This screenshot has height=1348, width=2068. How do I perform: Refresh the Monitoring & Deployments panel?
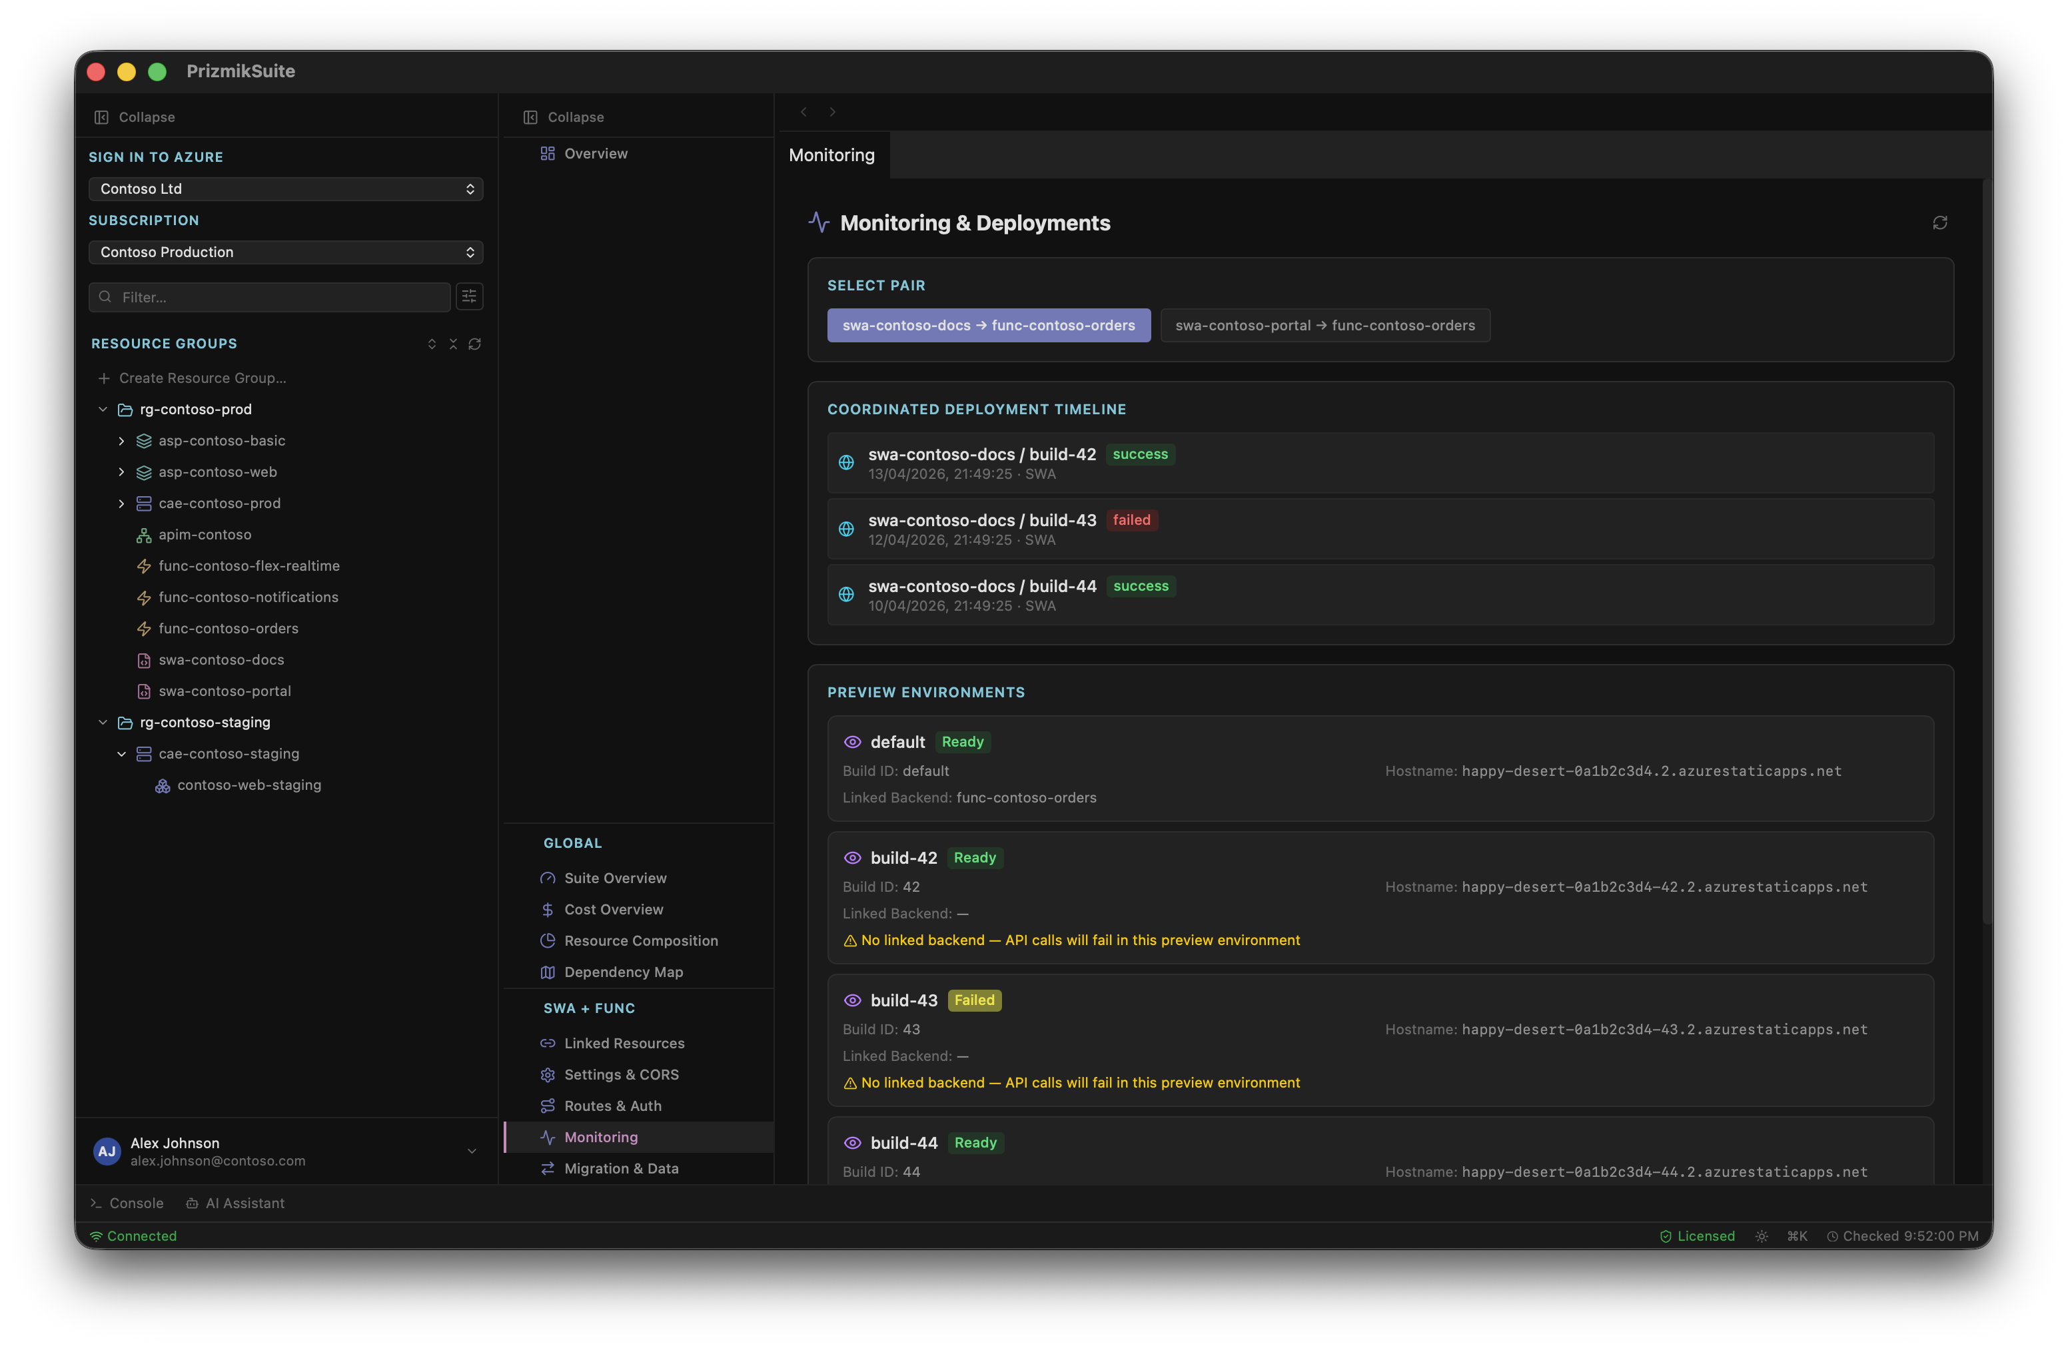(x=1939, y=223)
